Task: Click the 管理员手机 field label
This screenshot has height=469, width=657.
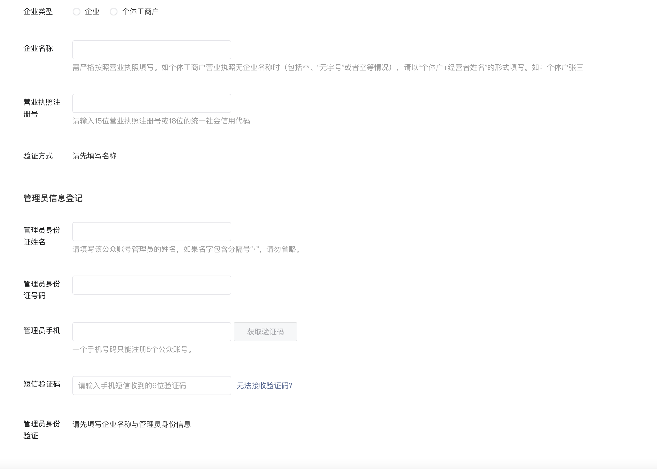Action: tap(42, 330)
